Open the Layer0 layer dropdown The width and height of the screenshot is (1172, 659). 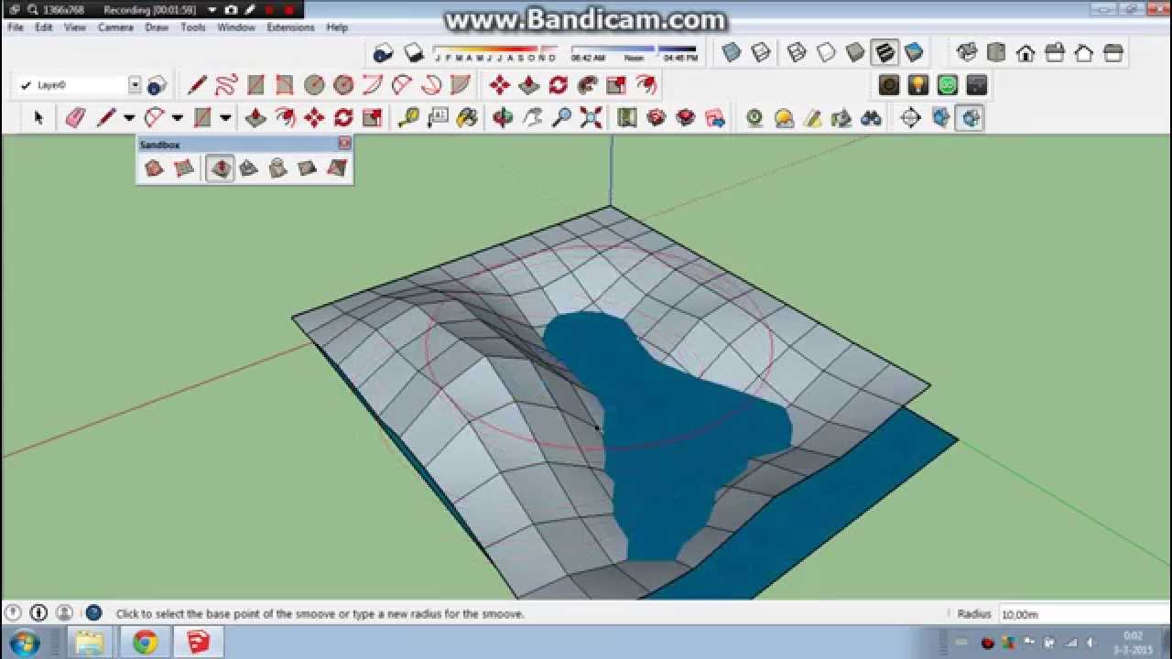coord(135,85)
